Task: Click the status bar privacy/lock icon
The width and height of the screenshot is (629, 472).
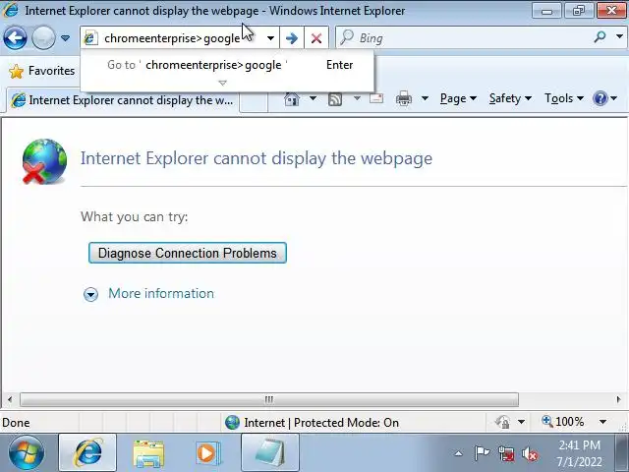Action: pos(502,422)
